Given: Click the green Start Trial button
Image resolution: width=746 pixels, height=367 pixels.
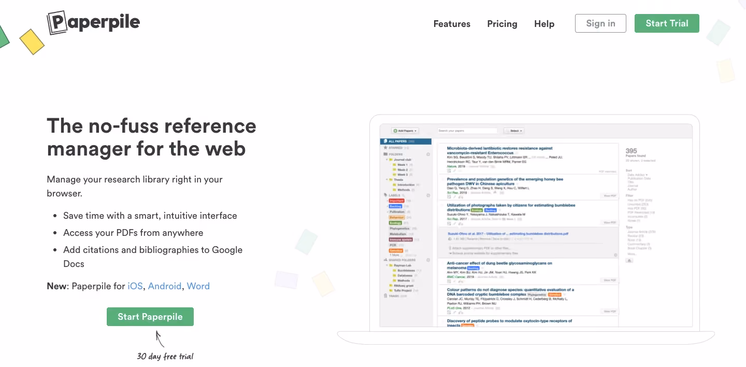Looking at the screenshot, I should pyautogui.click(x=667, y=23).
